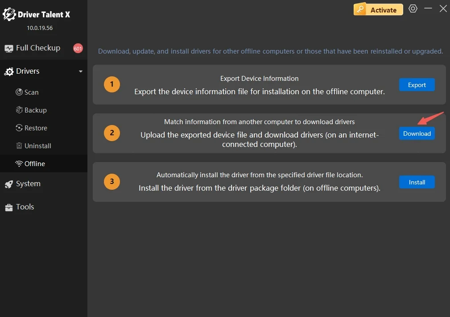Click 'Match information from another computer' heading
Image resolution: width=450 pixels, height=317 pixels.
[259, 122]
